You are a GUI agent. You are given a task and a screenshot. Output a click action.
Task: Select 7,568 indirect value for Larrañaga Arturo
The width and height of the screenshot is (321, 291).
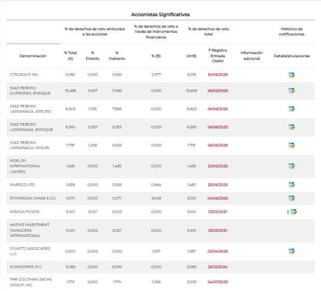click(x=117, y=109)
